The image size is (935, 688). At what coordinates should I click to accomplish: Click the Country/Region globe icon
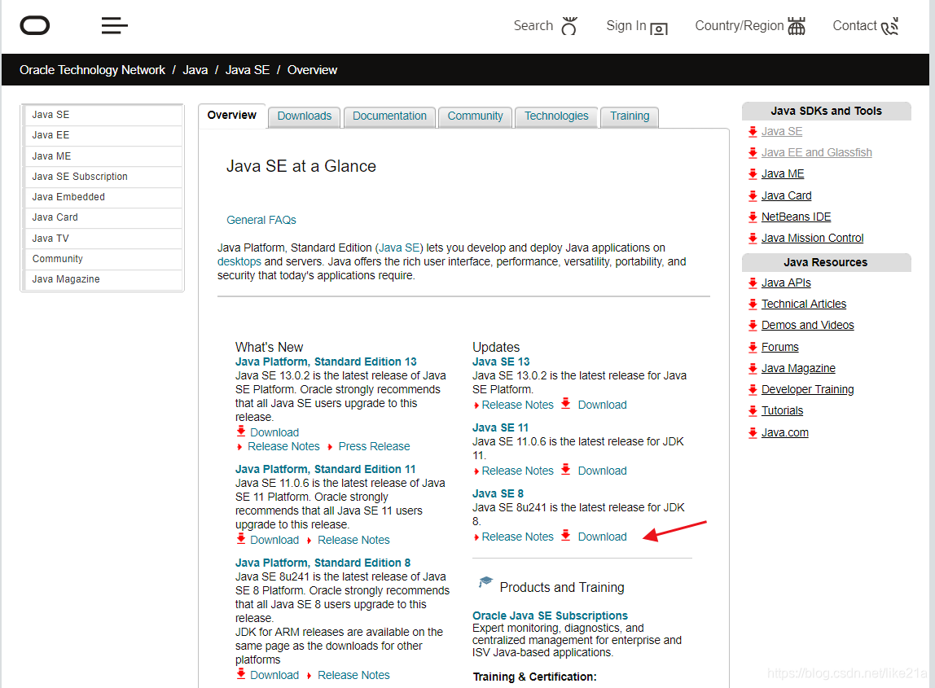pos(796,26)
